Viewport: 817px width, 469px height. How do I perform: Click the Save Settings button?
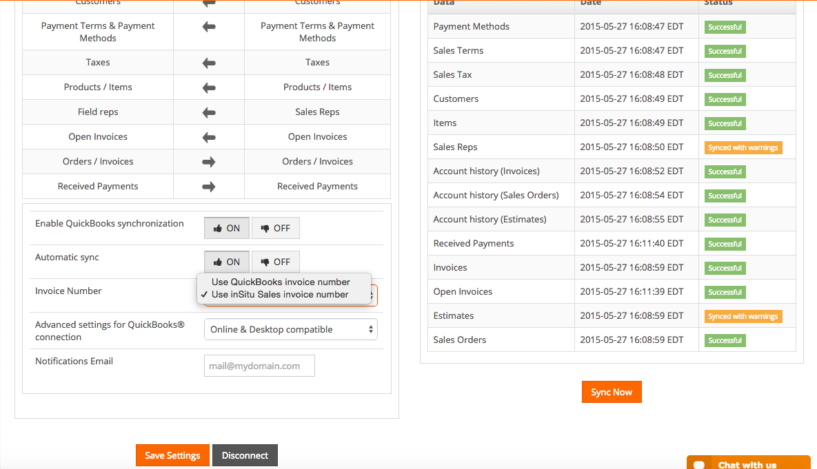coord(172,455)
